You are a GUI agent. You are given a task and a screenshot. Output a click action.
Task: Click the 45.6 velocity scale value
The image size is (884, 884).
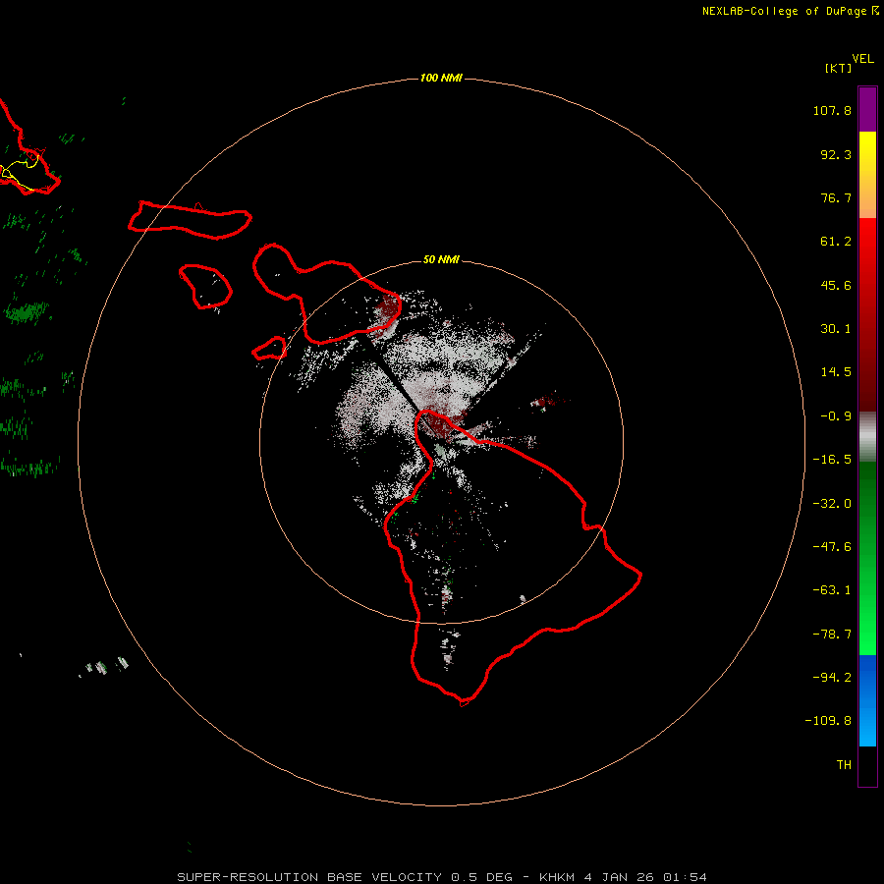tap(836, 285)
